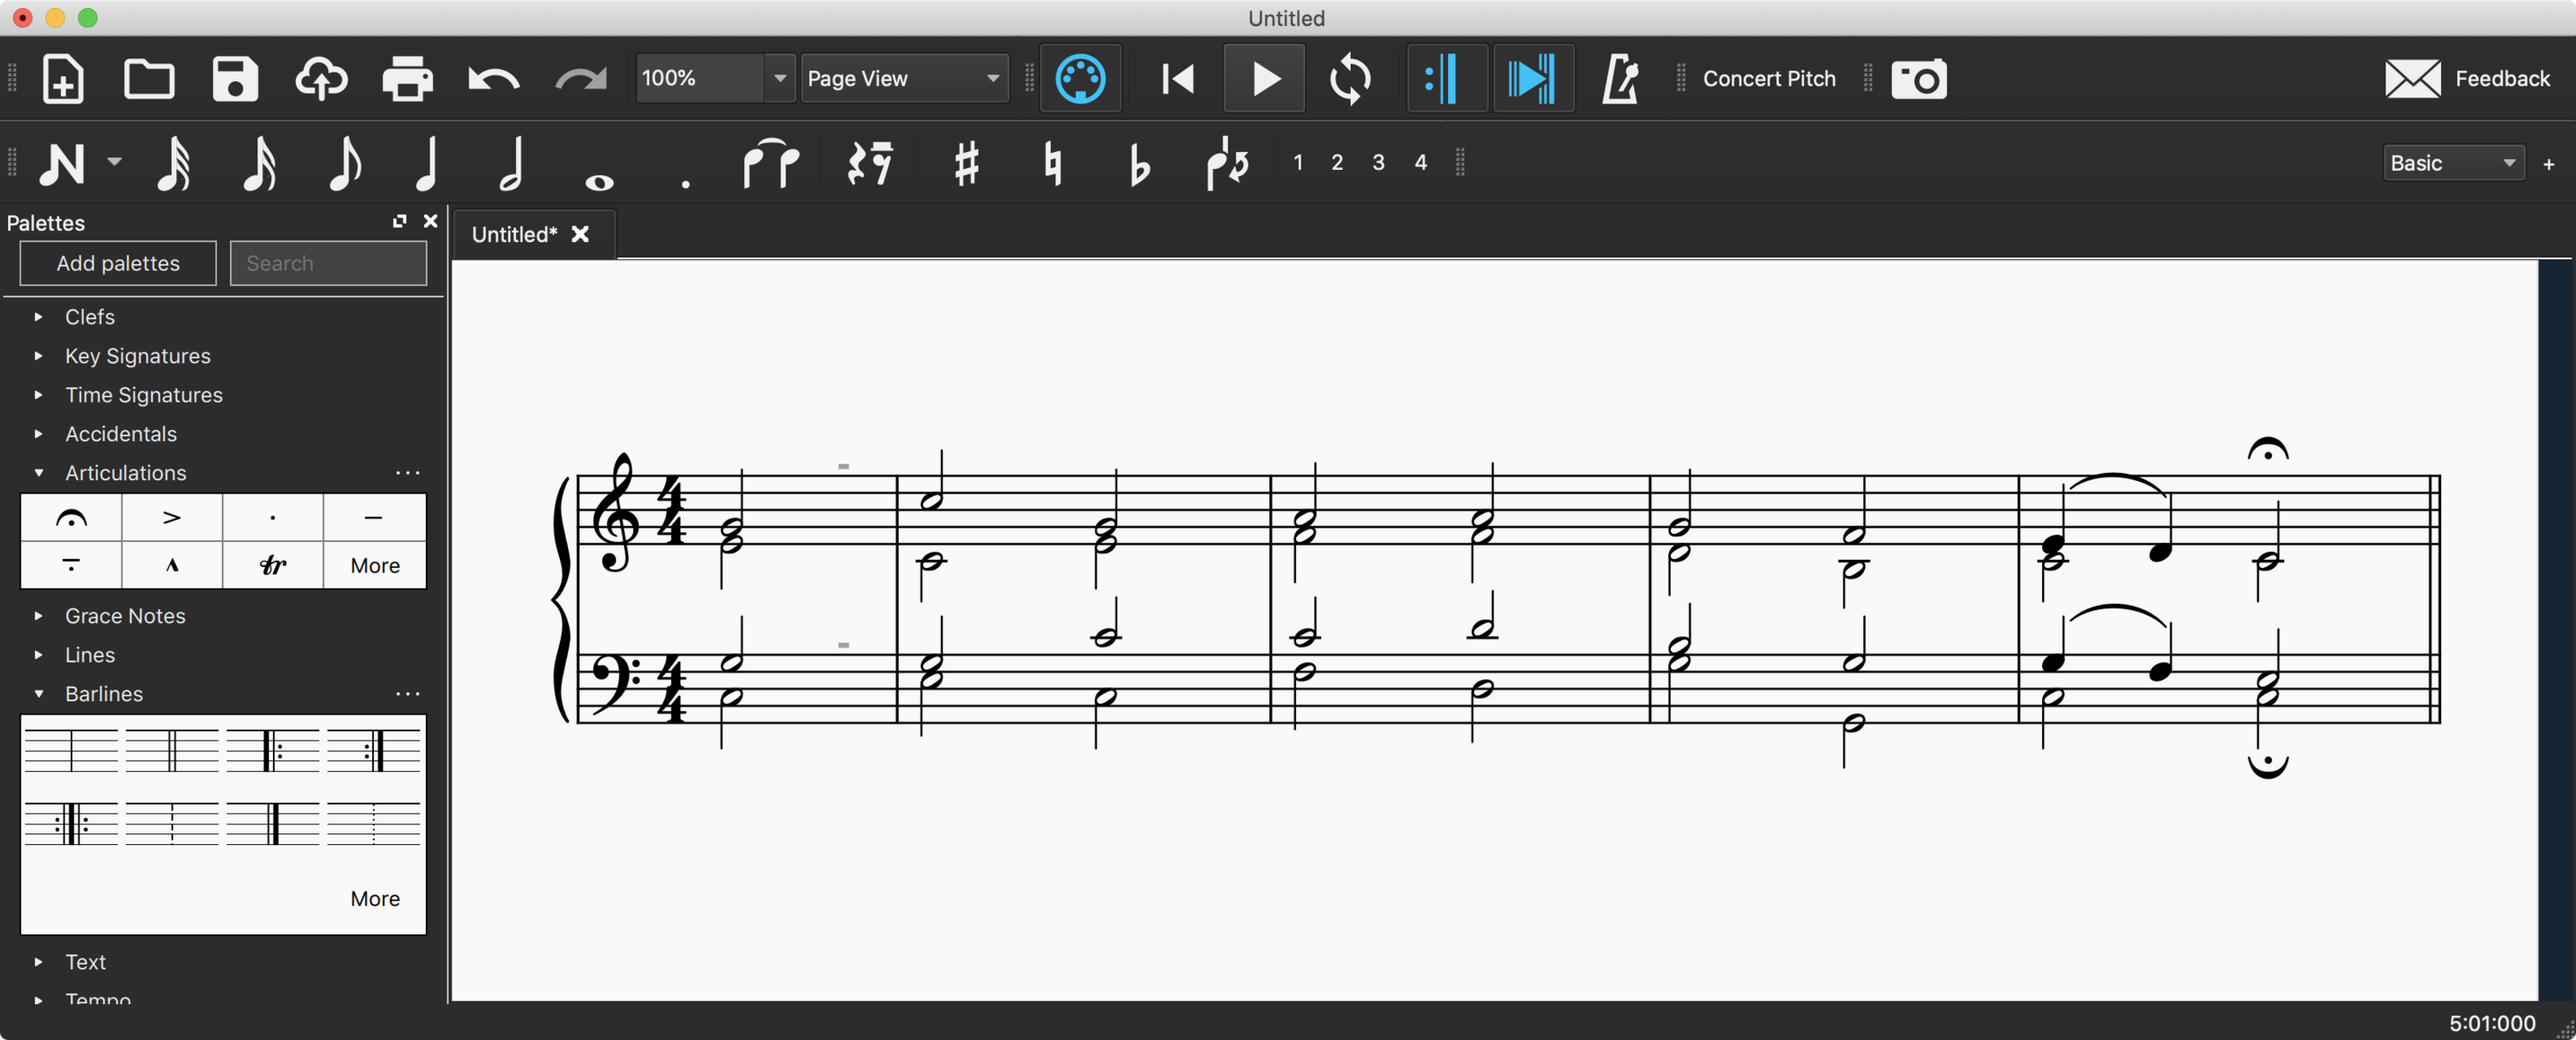
Task: Select the quarter note duration icon
Action: (x=427, y=164)
